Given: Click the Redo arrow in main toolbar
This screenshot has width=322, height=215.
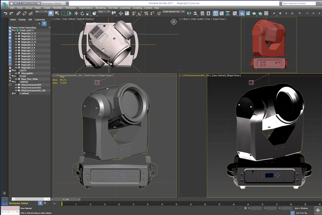Looking at the screenshot, I should 12,13.
